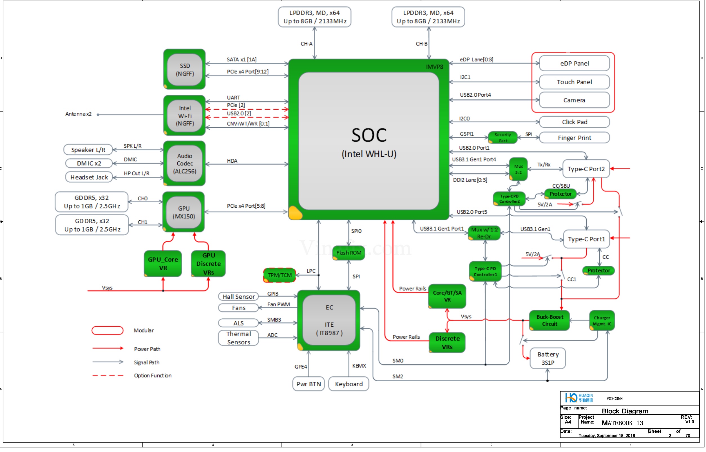Select the Hall Sensor box

point(239,297)
